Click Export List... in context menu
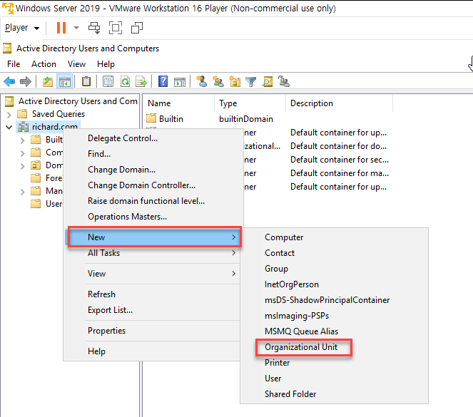The width and height of the screenshot is (473, 417). [x=153, y=310]
